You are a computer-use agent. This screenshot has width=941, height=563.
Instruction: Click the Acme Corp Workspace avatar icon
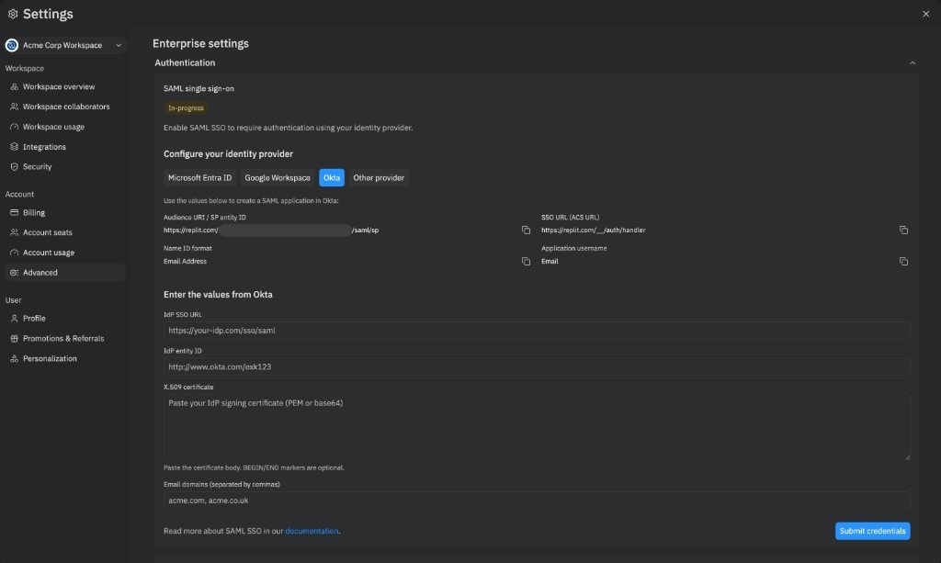tap(11, 45)
